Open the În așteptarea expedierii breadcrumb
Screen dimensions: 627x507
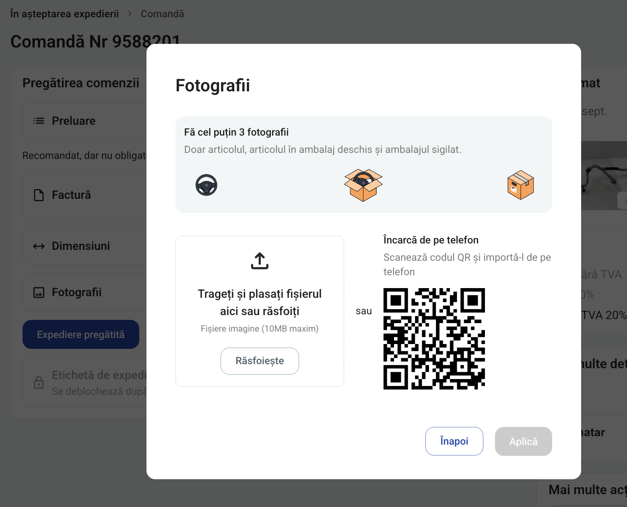click(x=64, y=14)
